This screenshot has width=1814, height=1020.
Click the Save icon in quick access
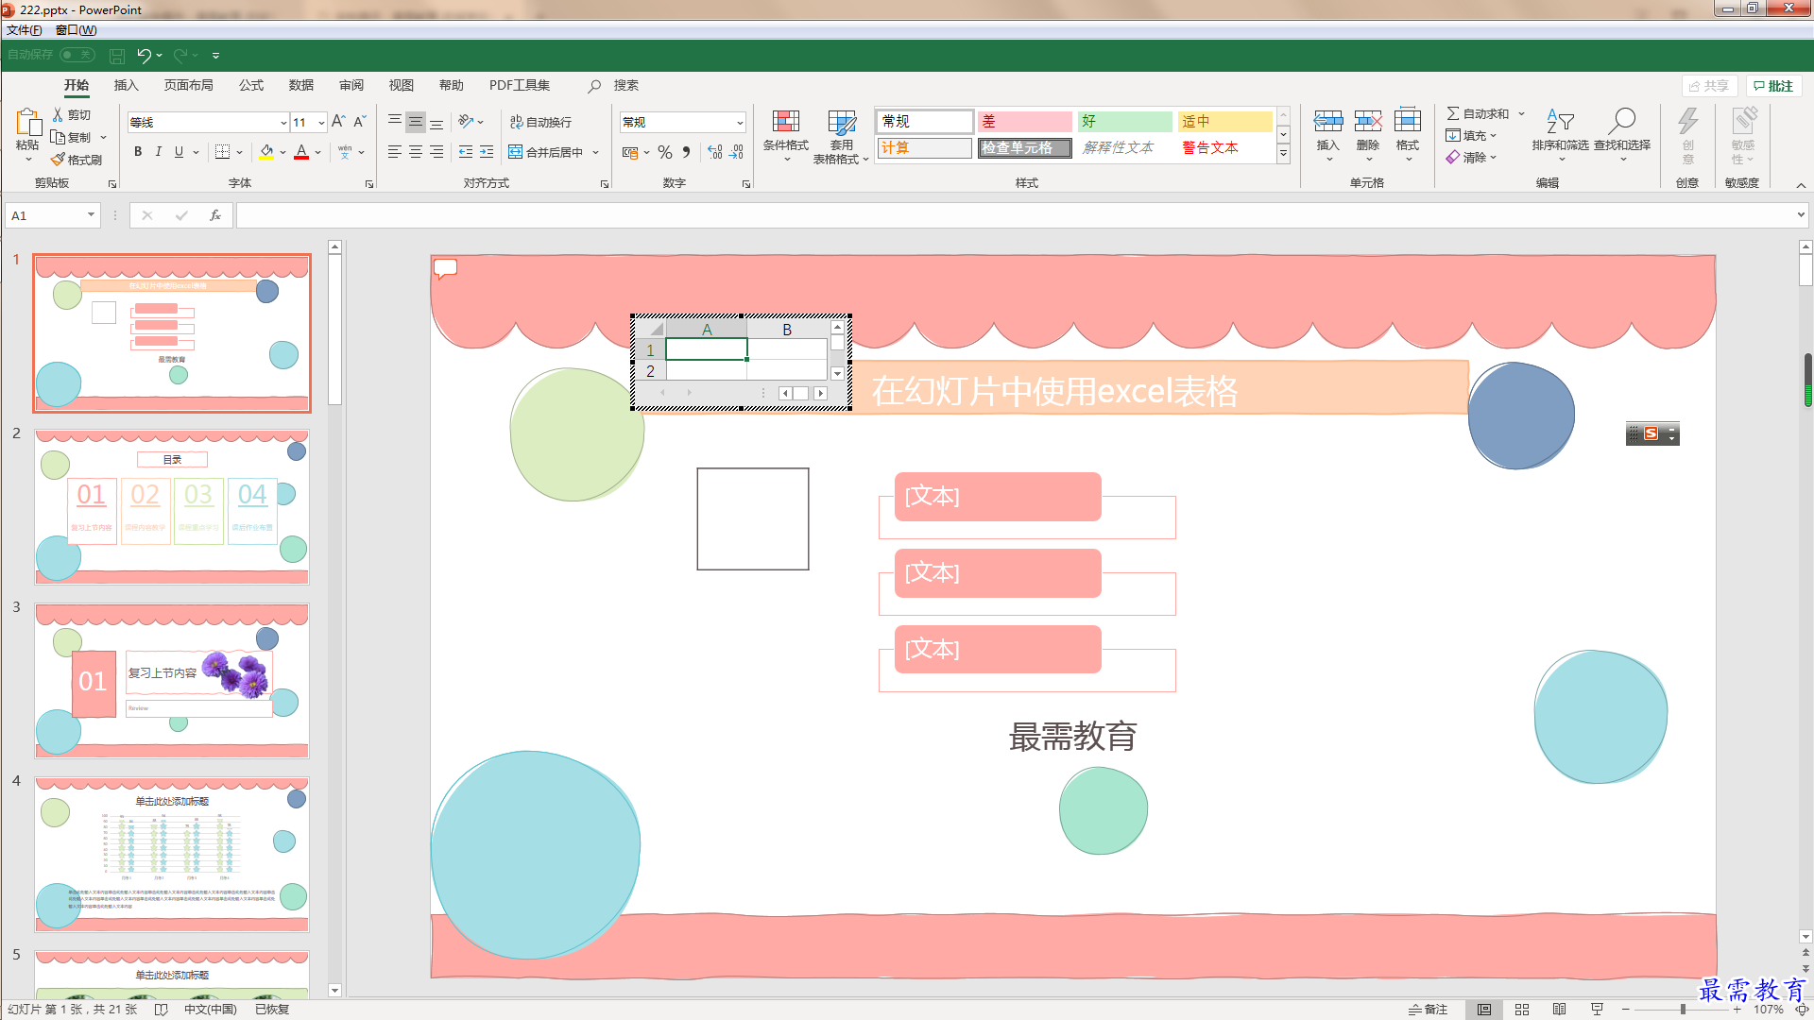(x=117, y=56)
